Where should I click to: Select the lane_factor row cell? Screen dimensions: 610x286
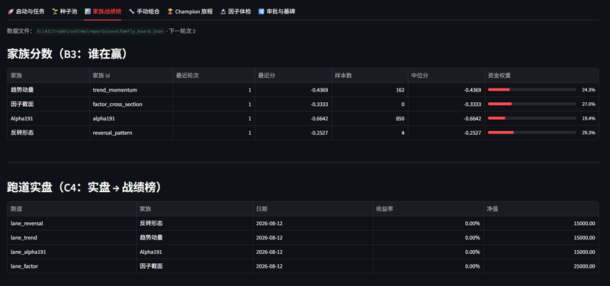(x=72, y=266)
